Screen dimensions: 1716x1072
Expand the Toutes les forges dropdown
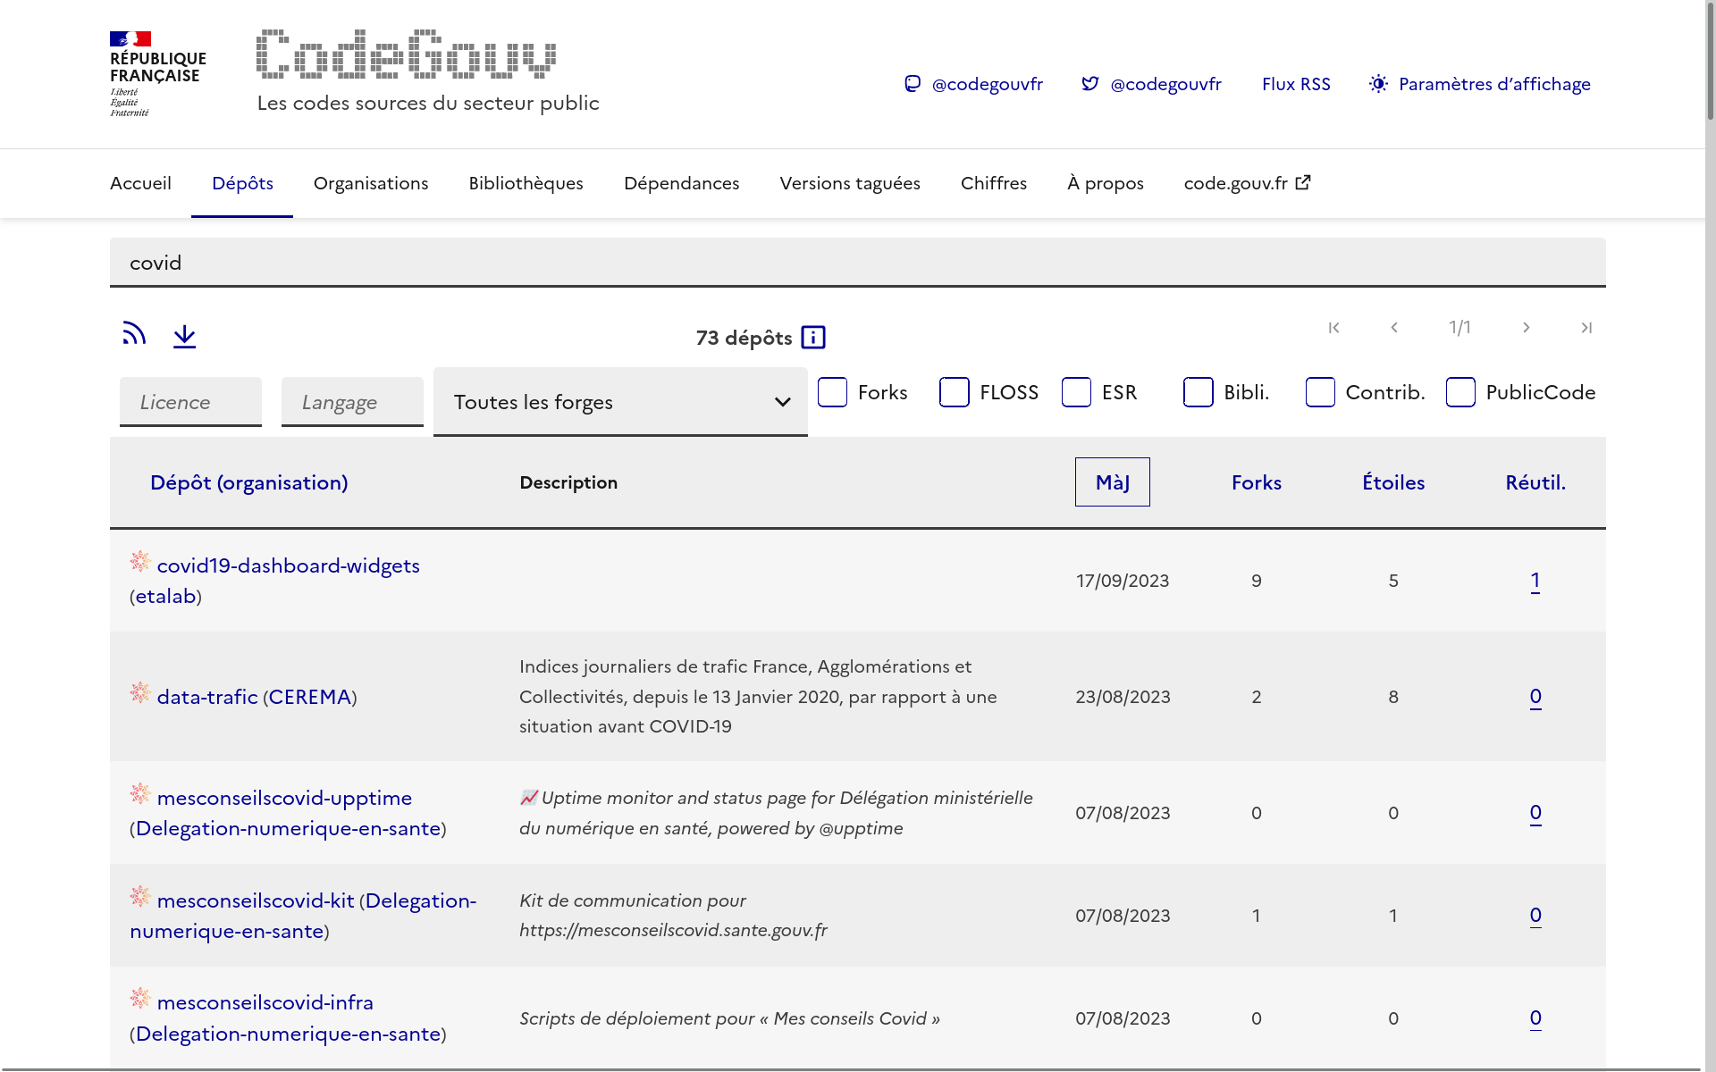pos(620,402)
